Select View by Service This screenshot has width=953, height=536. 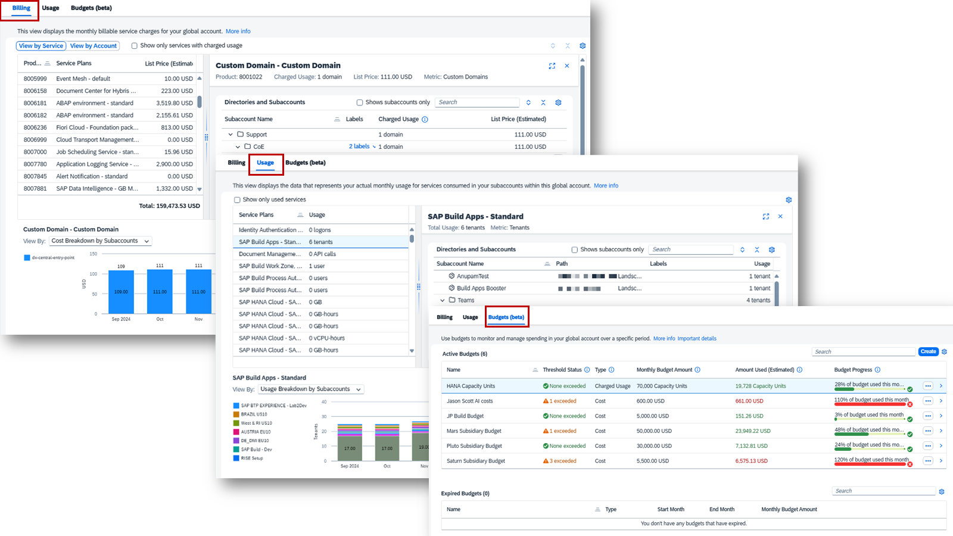coord(41,46)
